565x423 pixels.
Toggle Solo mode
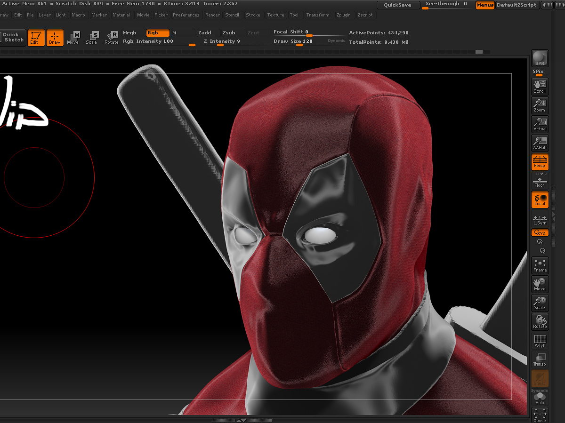point(540,398)
